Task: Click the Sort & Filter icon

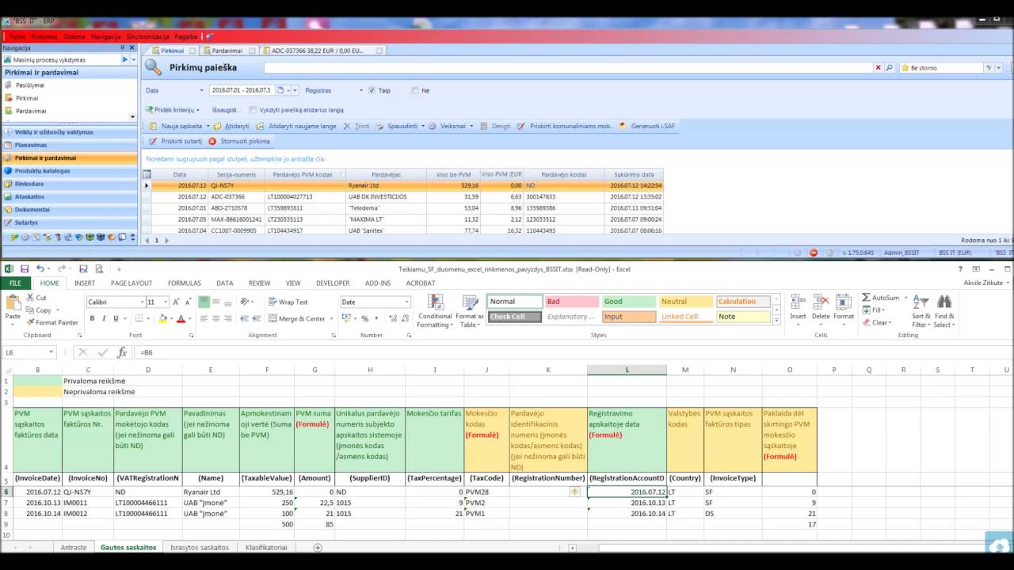Action: (921, 302)
